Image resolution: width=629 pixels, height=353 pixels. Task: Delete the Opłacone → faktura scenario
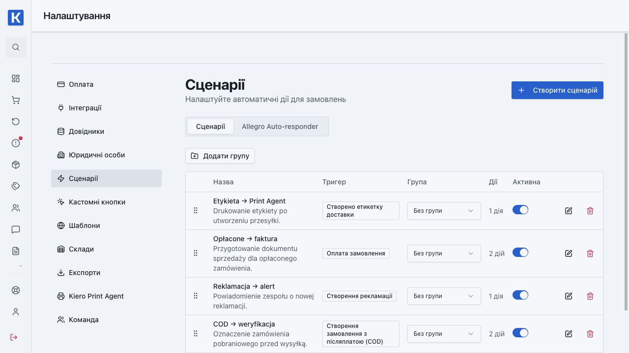[590, 253]
